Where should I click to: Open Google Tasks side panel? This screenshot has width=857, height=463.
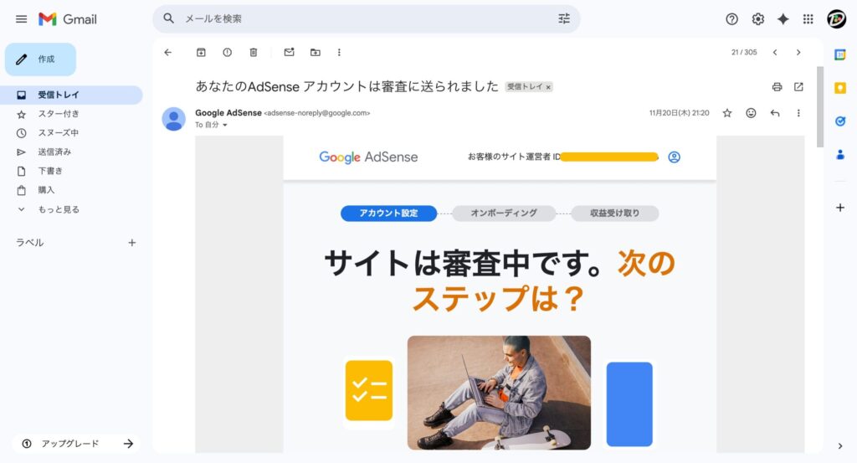coord(840,121)
